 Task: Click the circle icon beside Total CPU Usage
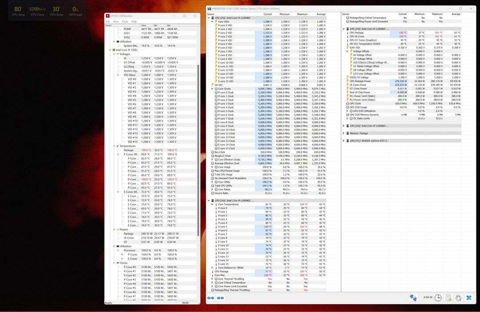pos(212,175)
